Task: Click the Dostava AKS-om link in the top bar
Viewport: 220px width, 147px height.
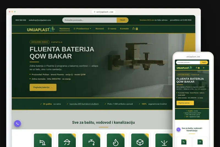Action: pos(147,20)
